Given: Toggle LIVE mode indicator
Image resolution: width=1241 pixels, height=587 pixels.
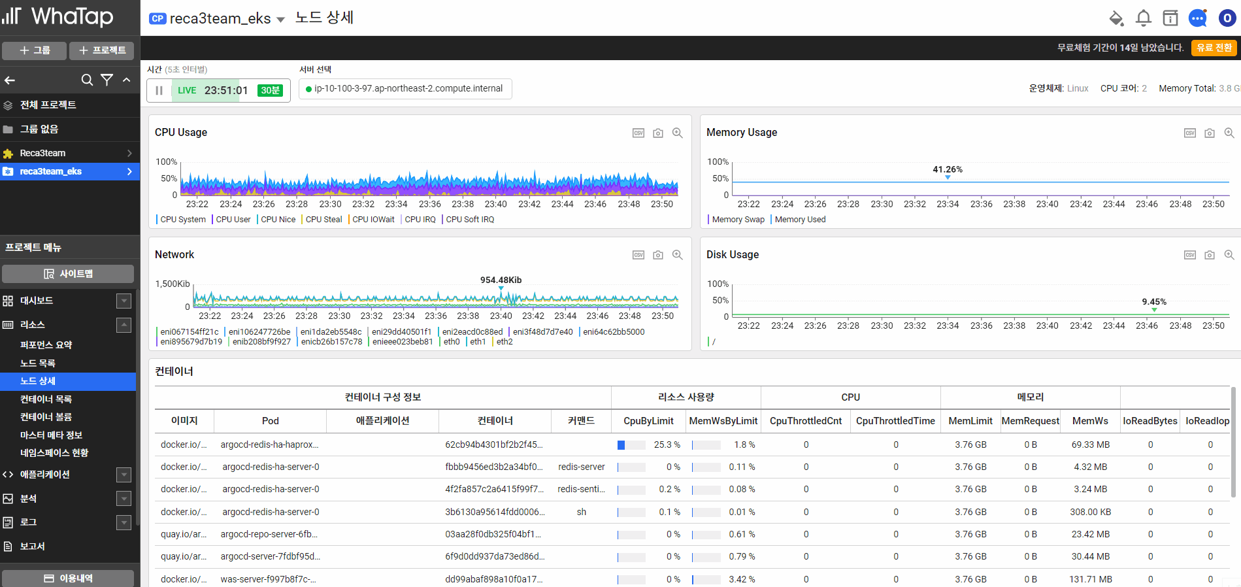Looking at the screenshot, I should 187,90.
